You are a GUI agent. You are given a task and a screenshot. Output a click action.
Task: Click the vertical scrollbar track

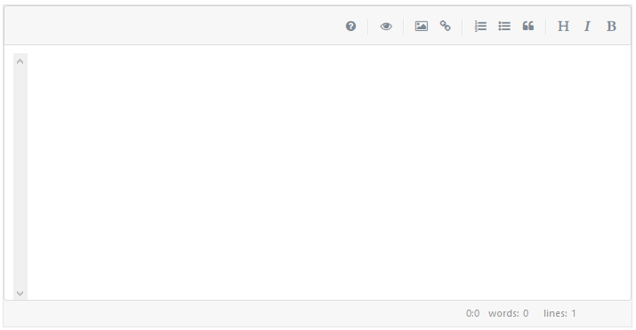pyautogui.click(x=20, y=177)
